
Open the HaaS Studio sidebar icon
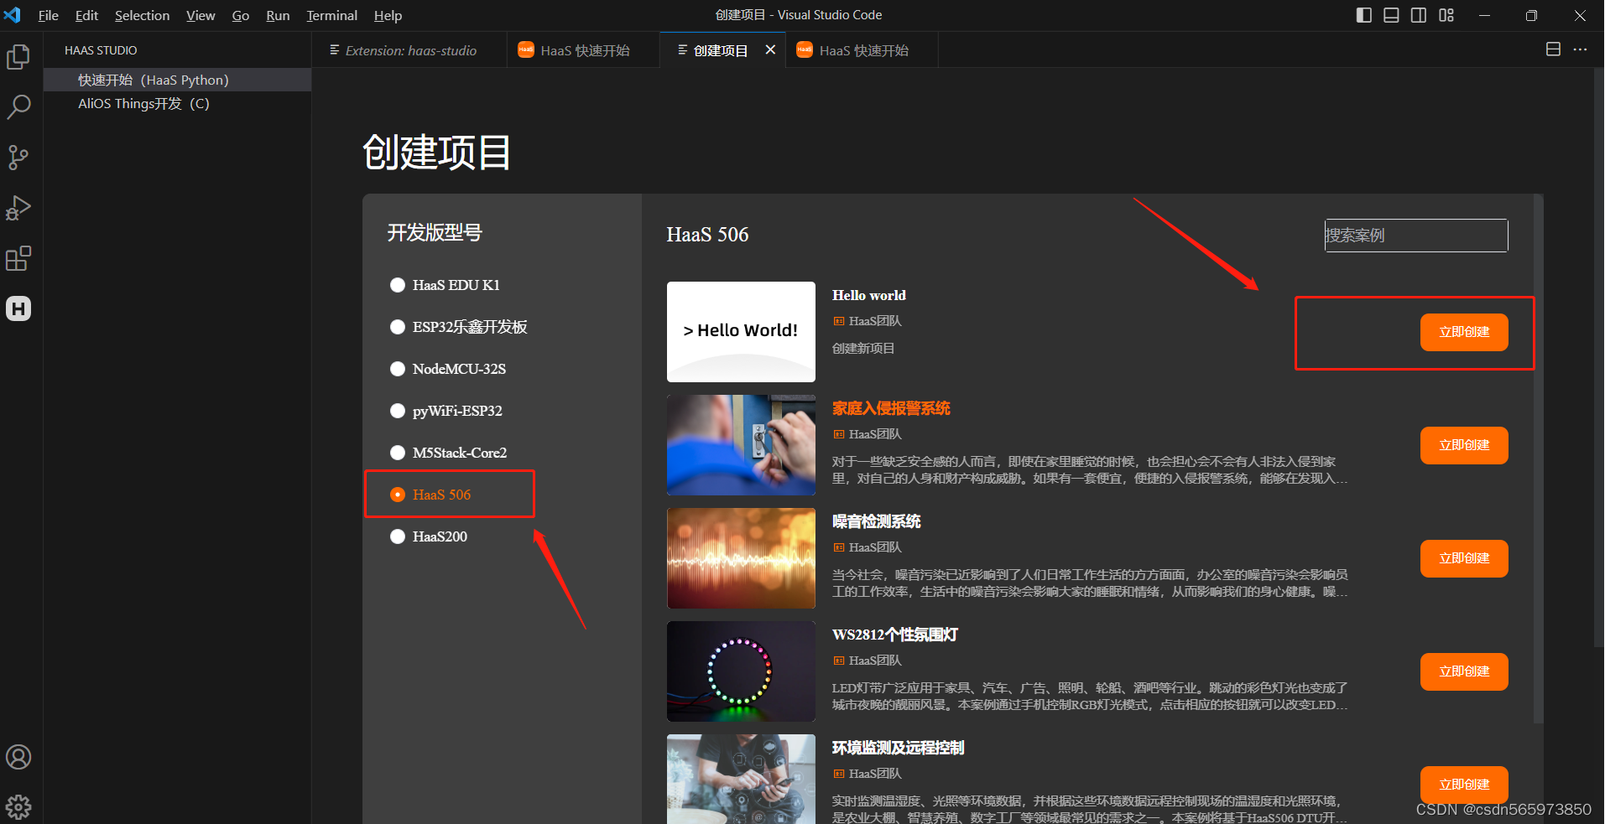18,308
